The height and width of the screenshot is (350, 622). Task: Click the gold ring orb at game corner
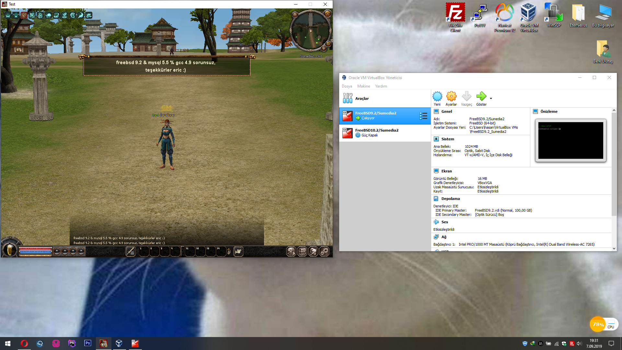10,250
